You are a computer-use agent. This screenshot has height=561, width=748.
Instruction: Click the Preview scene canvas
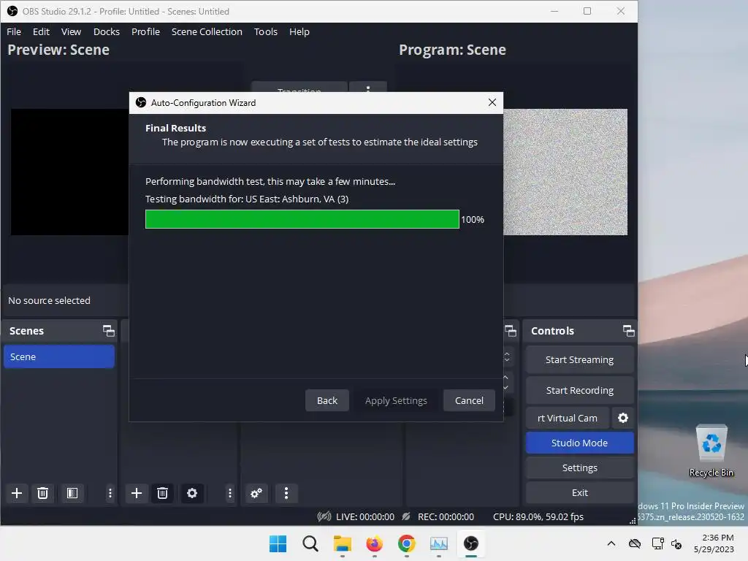point(69,172)
